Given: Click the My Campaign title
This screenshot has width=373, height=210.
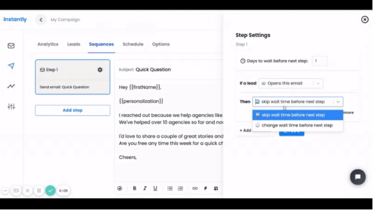Looking at the screenshot, I should pos(65,20).
